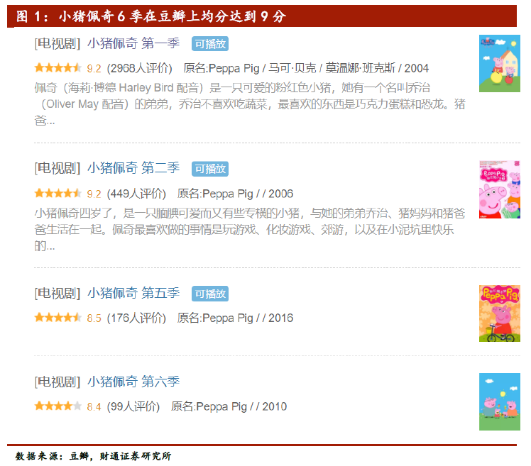
Task: Click 原名:Peppa Pig / / 2006 text
Action: click(x=235, y=194)
